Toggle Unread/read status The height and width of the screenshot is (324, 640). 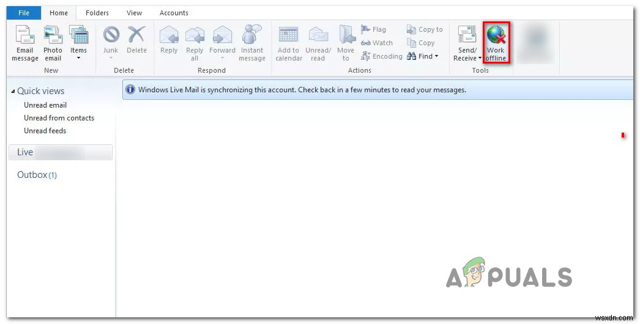click(x=318, y=43)
